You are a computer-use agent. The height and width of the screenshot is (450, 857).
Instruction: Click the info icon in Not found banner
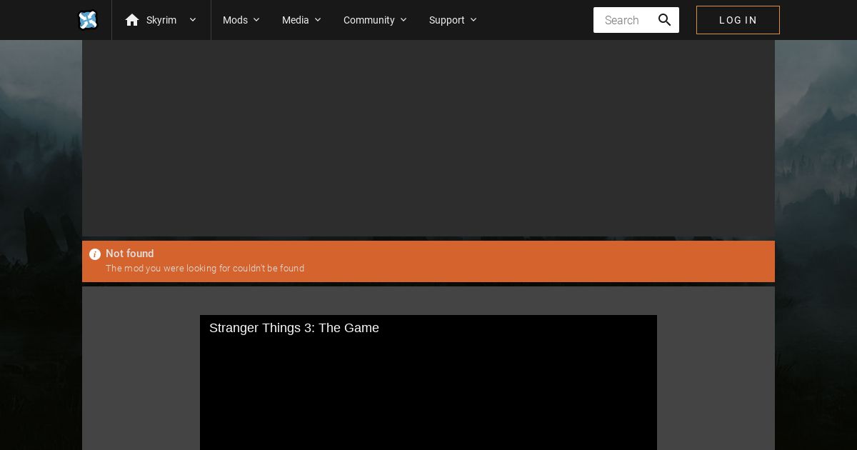coord(95,254)
